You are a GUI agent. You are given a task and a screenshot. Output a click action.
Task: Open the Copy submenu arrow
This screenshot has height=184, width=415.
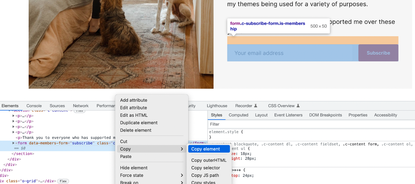click(182, 149)
